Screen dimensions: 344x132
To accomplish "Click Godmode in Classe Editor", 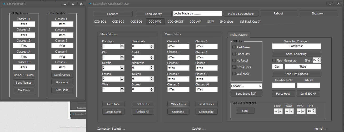I will coord(178,112).
